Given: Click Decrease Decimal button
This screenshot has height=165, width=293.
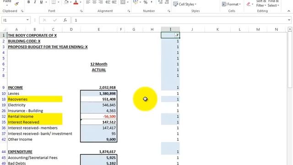Looking at the screenshot, I should (x=167, y=2).
